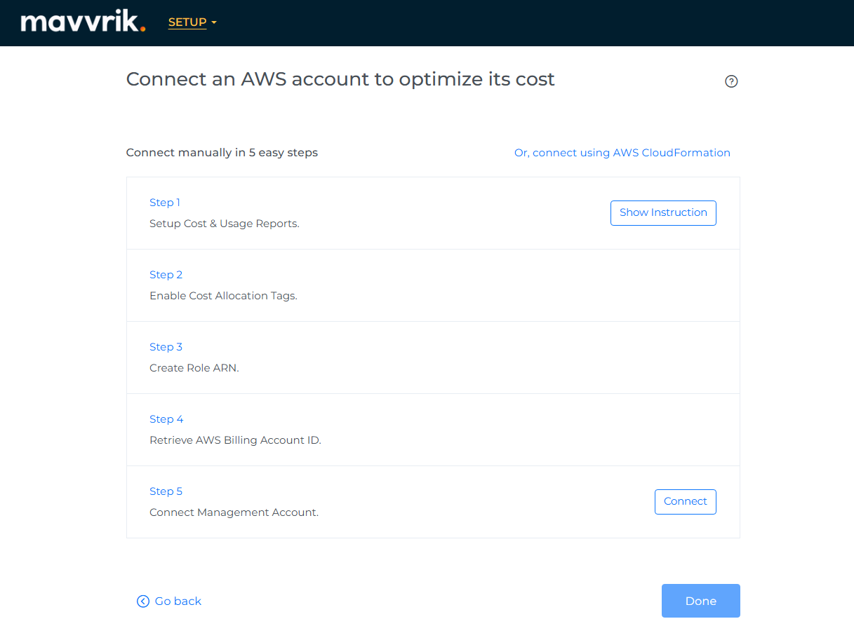Image resolution: width=854 pixels, height=626 pixels.
Task: Expand the dropdown caret beside SETUP
Action: [214, 22]
